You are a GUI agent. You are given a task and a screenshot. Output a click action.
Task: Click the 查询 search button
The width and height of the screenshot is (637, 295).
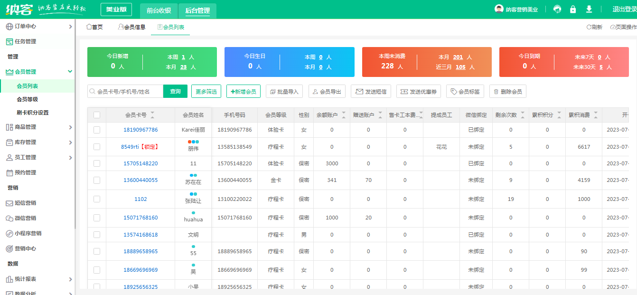(x=176, y=91)
